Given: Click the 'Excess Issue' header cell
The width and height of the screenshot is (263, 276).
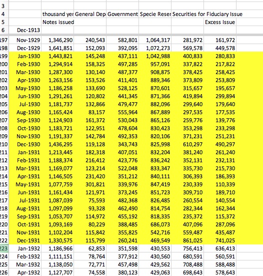Looking at the screenshot, I should (220, 22).
